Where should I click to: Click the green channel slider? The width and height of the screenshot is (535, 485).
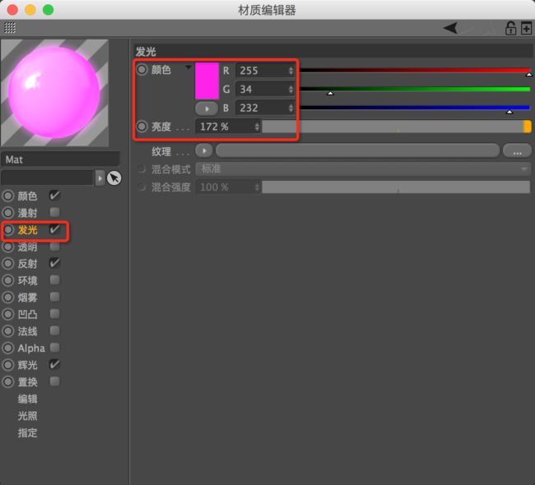415,90
